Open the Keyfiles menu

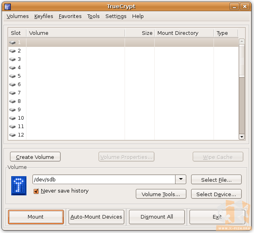point(44,16)
